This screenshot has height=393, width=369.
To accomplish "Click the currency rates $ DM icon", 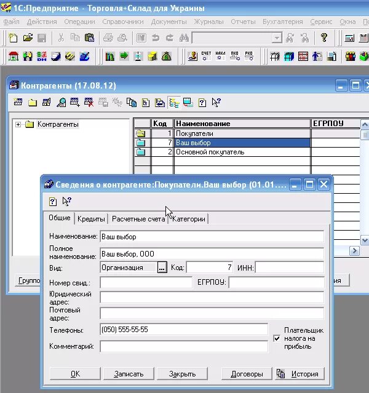I will 42,56.
